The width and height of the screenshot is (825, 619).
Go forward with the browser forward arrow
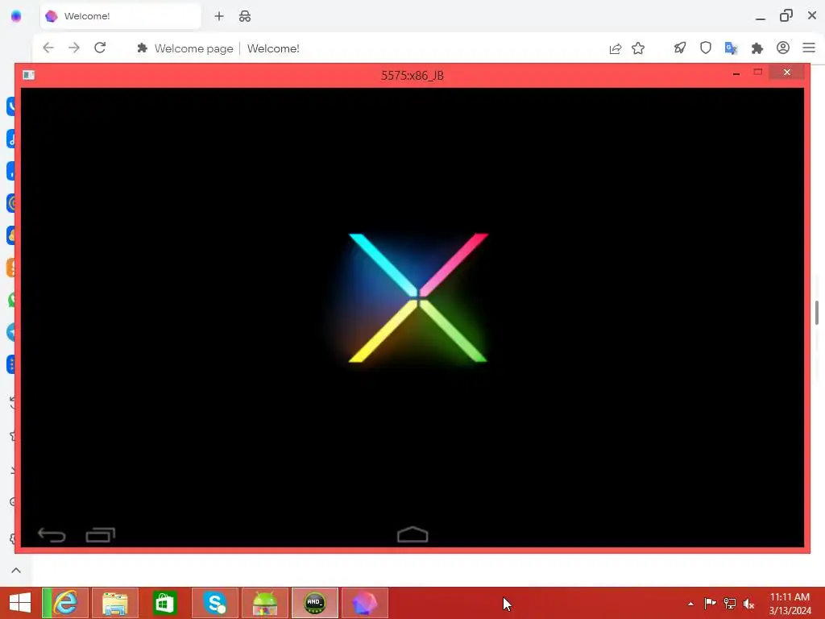[x=73, y=48]
